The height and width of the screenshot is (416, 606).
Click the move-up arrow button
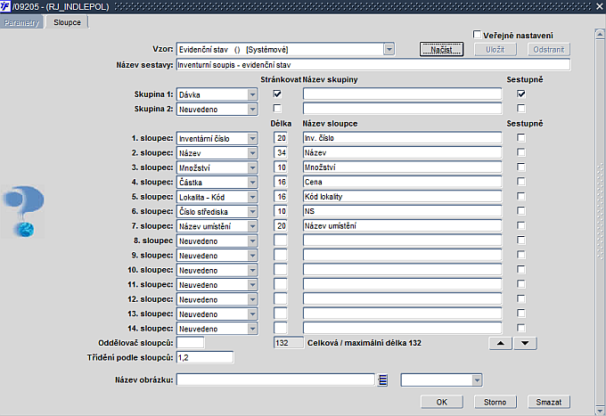(x=501, y=343)
